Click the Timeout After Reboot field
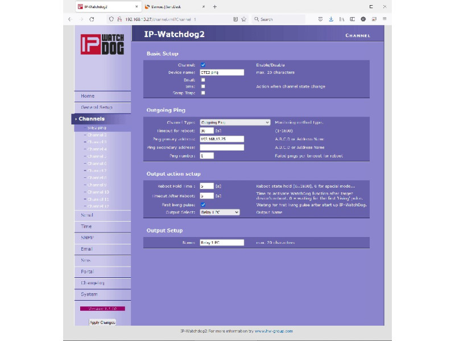 click(x=207, y=196)
